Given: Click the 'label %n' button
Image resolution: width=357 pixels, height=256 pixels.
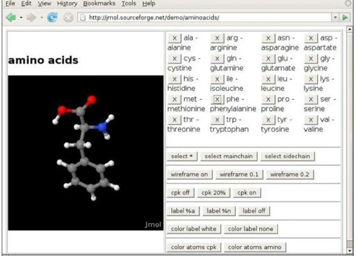Looking at the screenshot, I should 219,211.
